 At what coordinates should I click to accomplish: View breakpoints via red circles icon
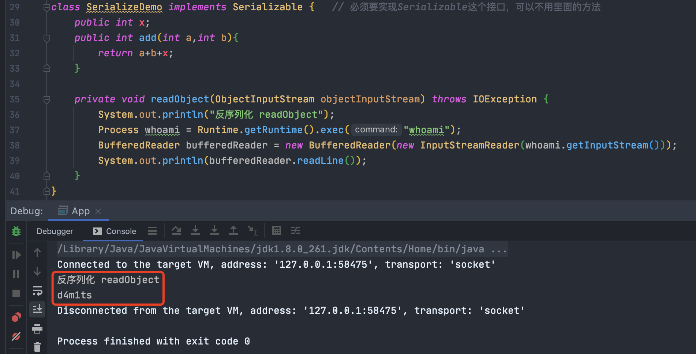pos(16,317)
